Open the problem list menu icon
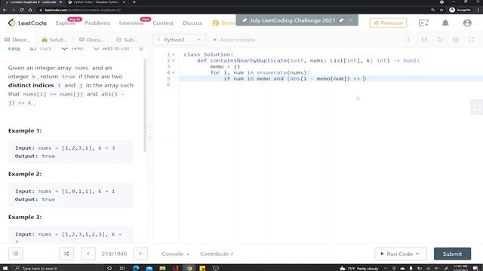This screenshot has height=271, width=483. [16, 254]
